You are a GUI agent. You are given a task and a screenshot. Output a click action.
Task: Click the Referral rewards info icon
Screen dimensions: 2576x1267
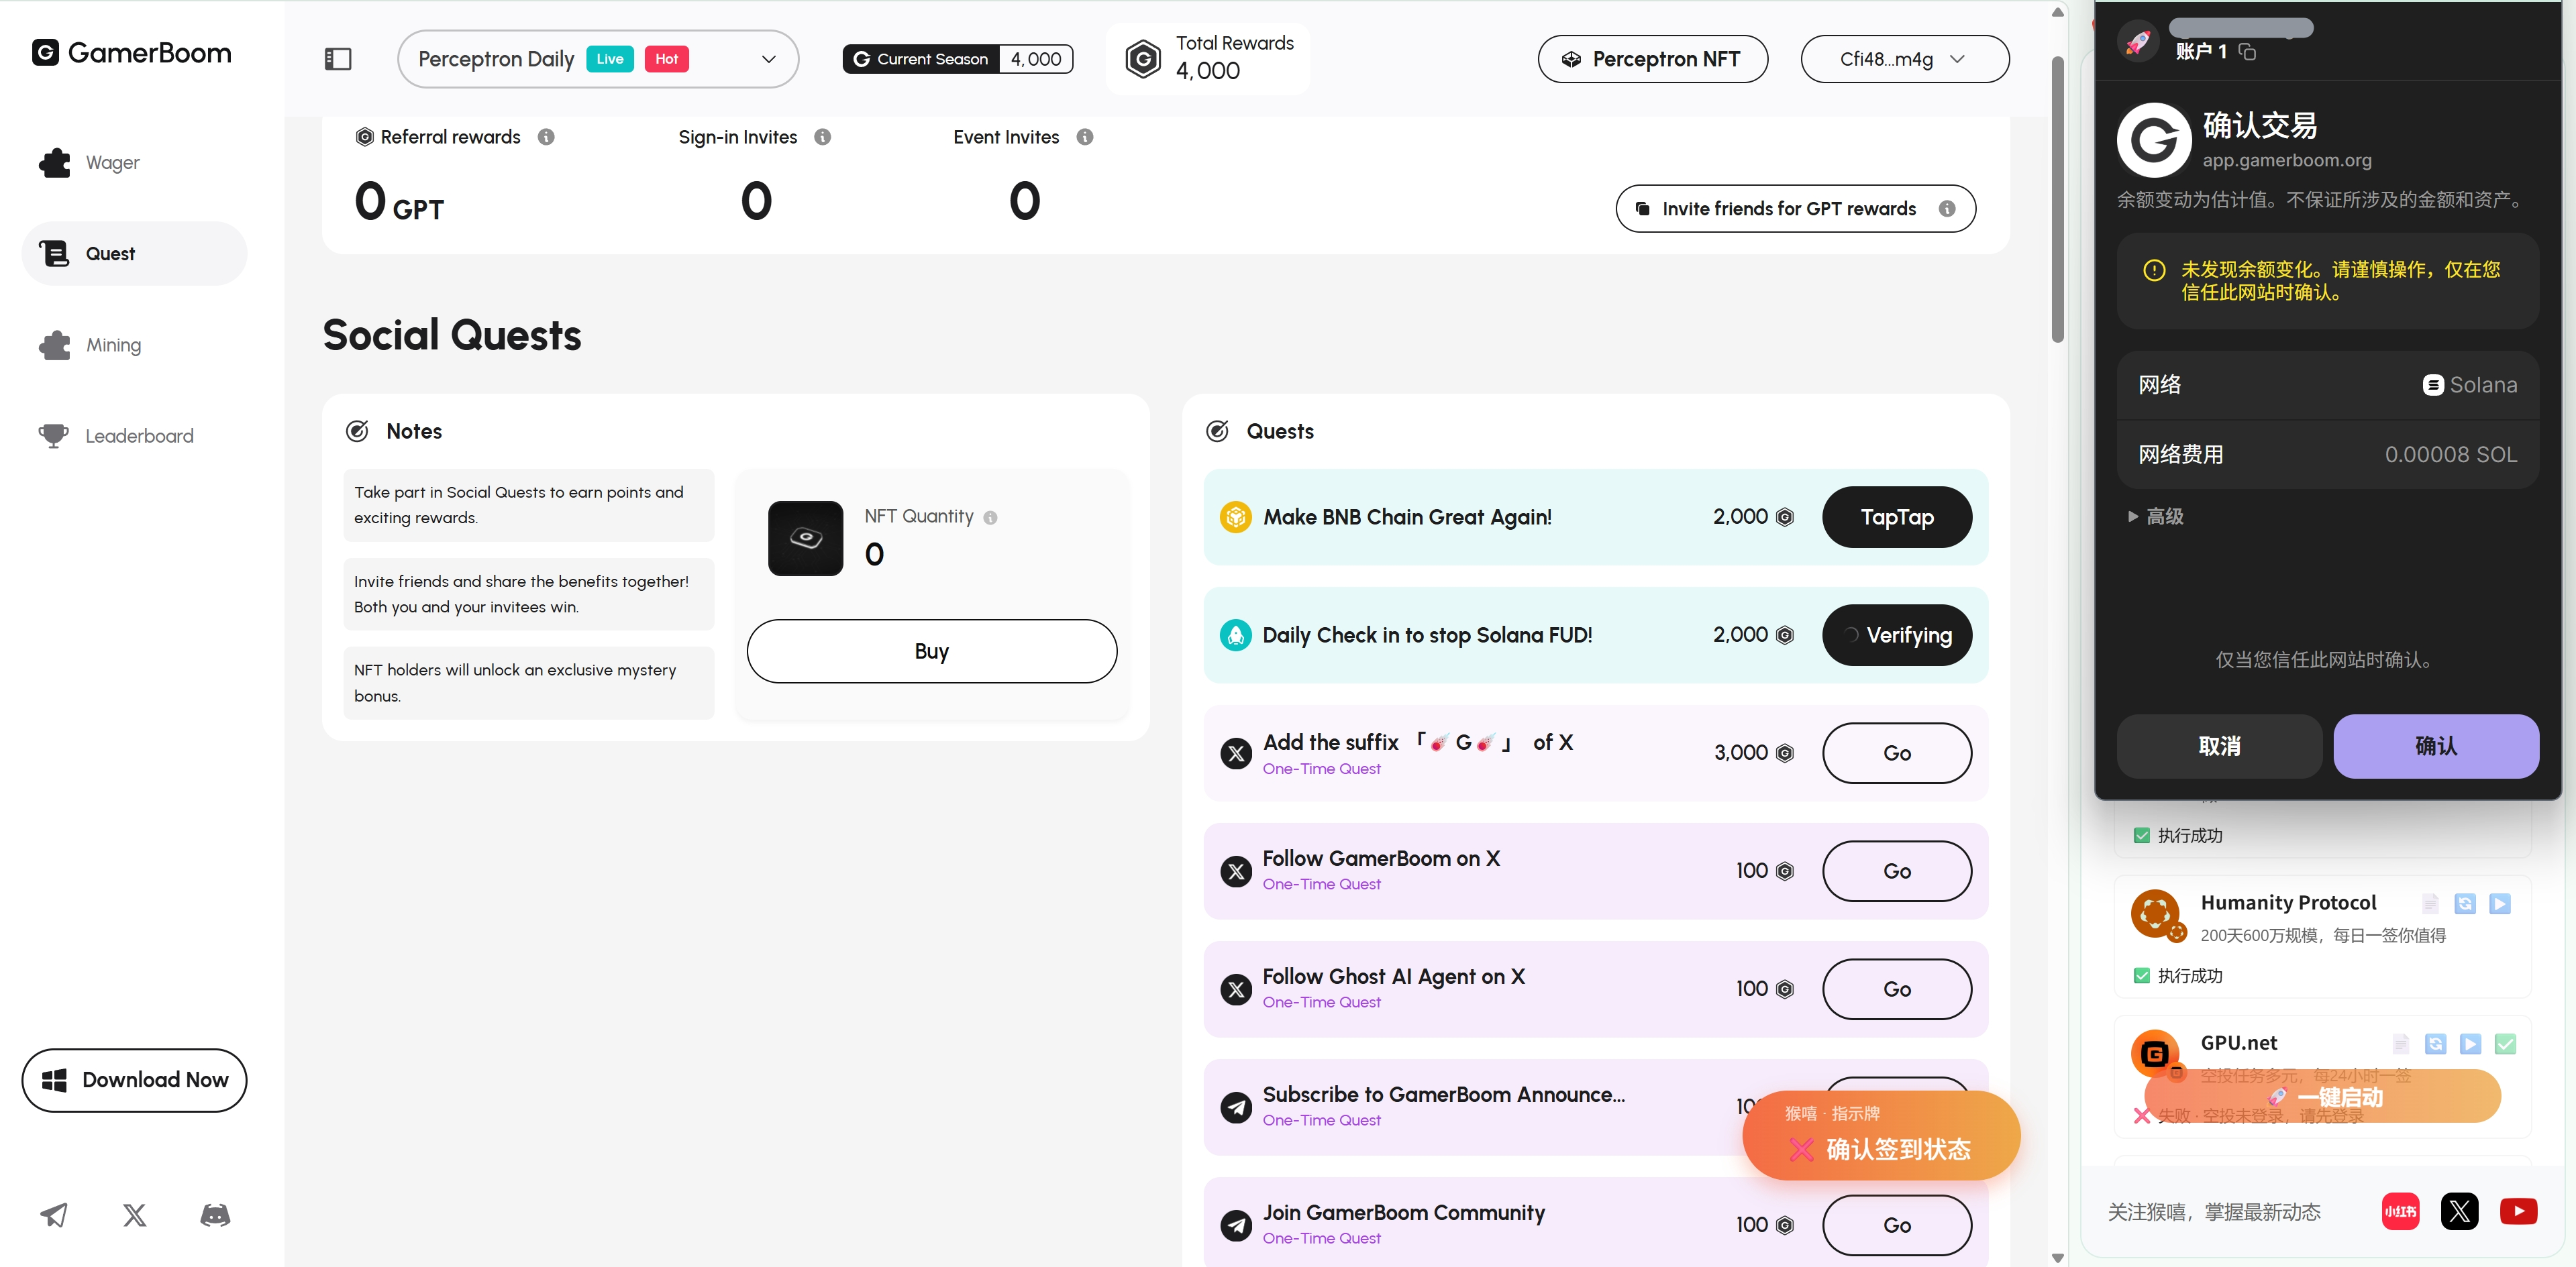546,137
